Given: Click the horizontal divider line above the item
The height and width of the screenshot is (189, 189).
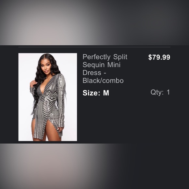Looking at the screenshot, I should click(x=94, y=47).
